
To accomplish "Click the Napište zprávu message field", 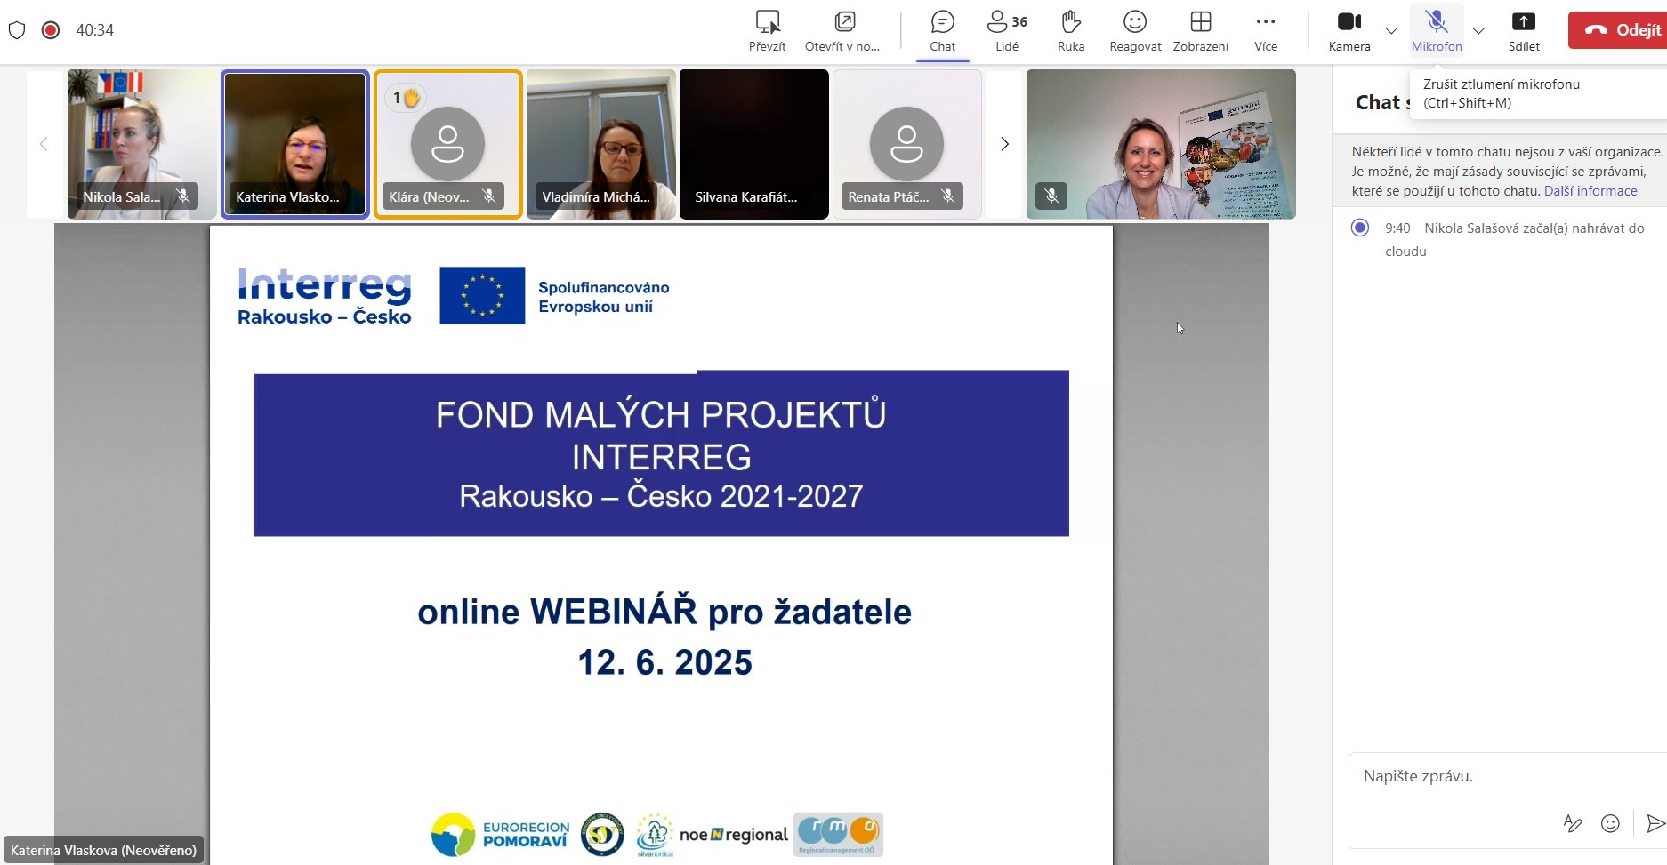I will [1494, 776].
